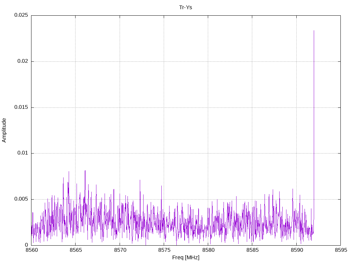Click the x-axis tick label 8590
Image resolution: width=350 pixels, height=262 pixels.
tap(297, 250)
